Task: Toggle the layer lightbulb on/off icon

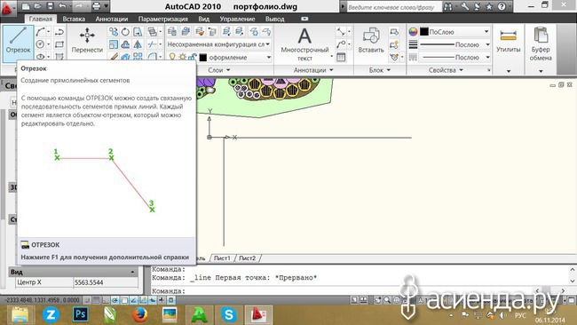Action: [x=172, y=57]
